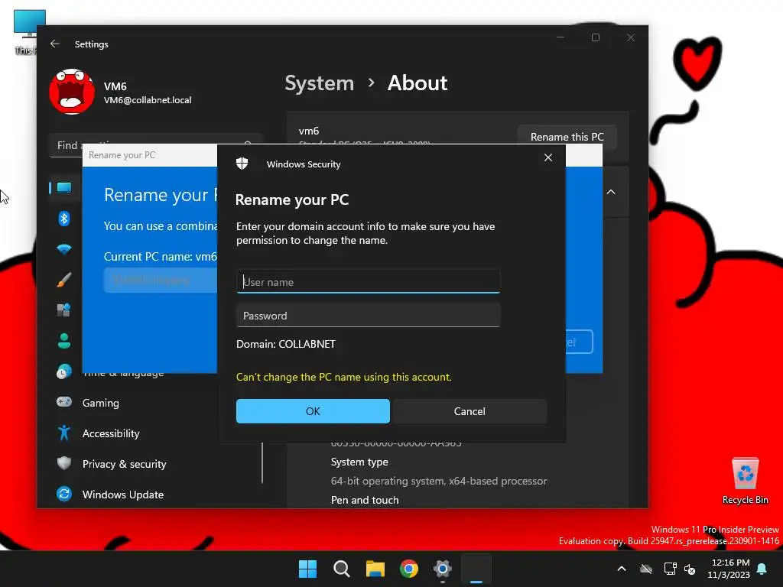Cancel the Windows Security credential prompt
Screen dimensions: 783x587
click(469, 410)
